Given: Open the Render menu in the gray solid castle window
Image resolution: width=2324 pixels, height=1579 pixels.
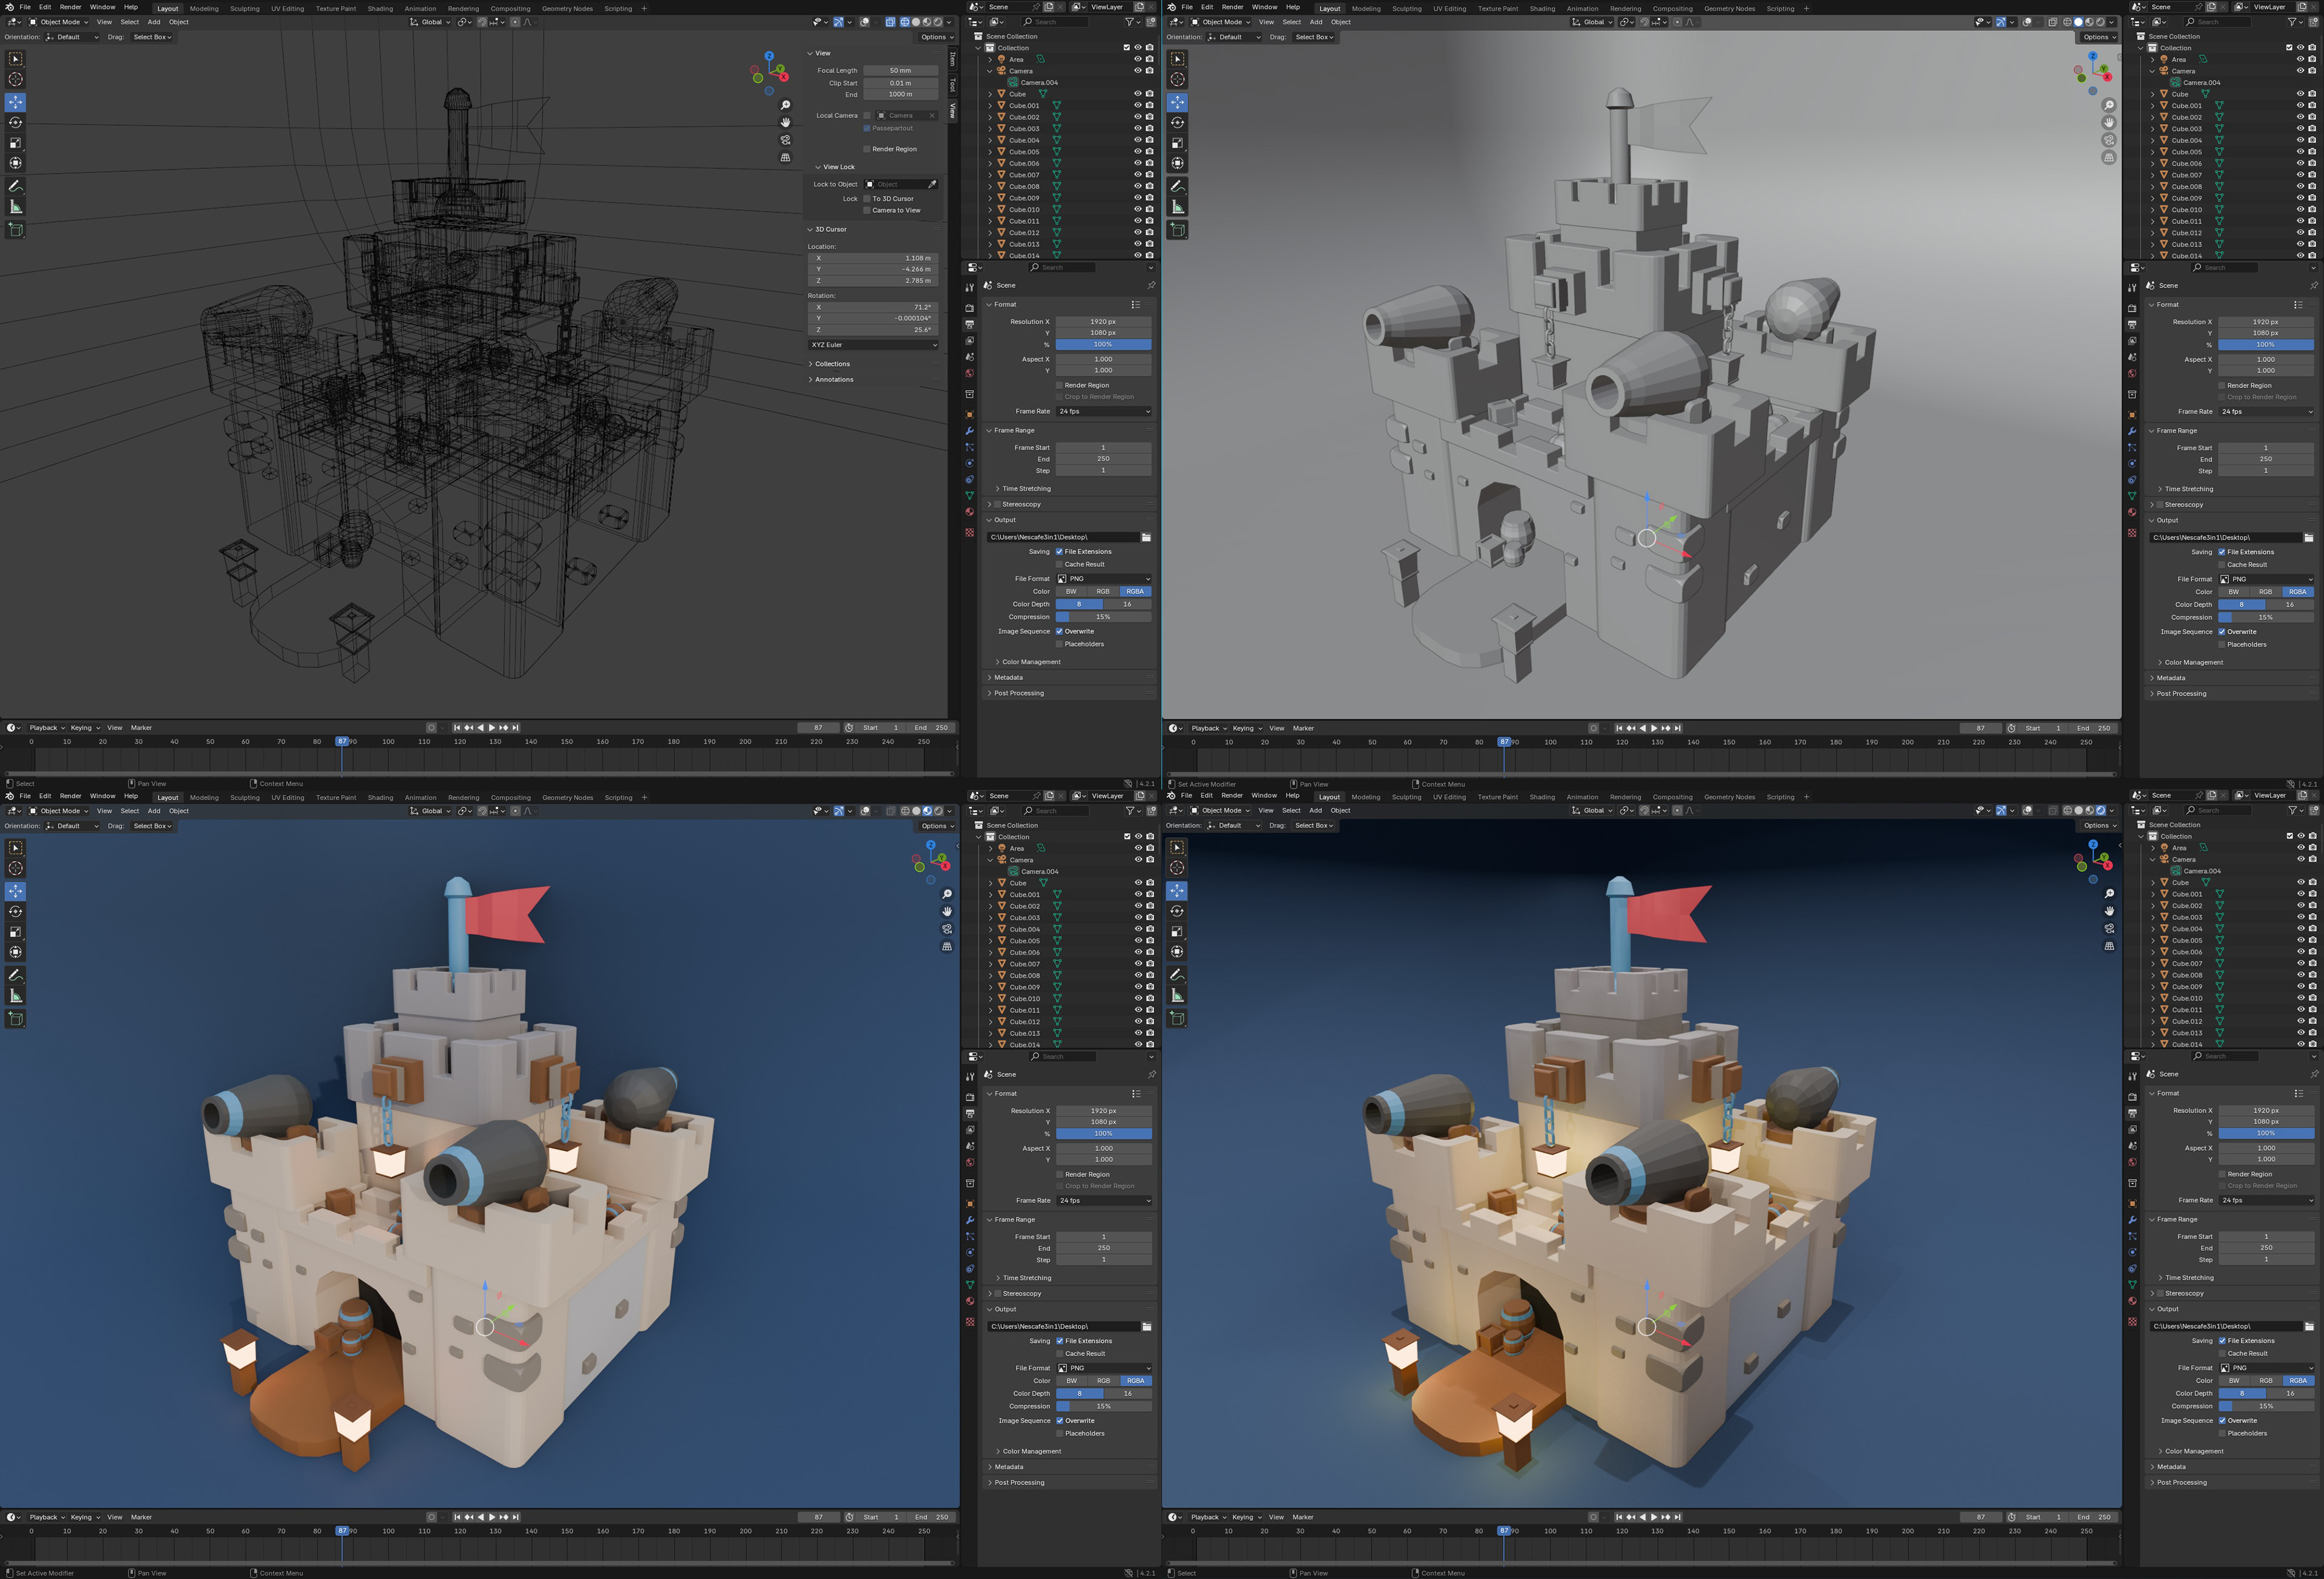Looking at the screenshot, I should pos(1232,7).
